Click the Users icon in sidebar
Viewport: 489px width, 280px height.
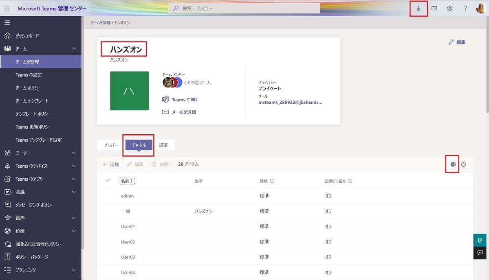(7, 153)
